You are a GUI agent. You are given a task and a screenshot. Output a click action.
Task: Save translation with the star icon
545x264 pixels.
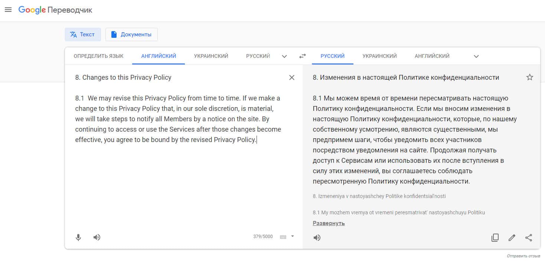530,77
